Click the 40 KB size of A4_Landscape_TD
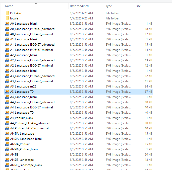The height and width of the screenshot is (170, 172). pyautogui.click(x=148, y=113)
